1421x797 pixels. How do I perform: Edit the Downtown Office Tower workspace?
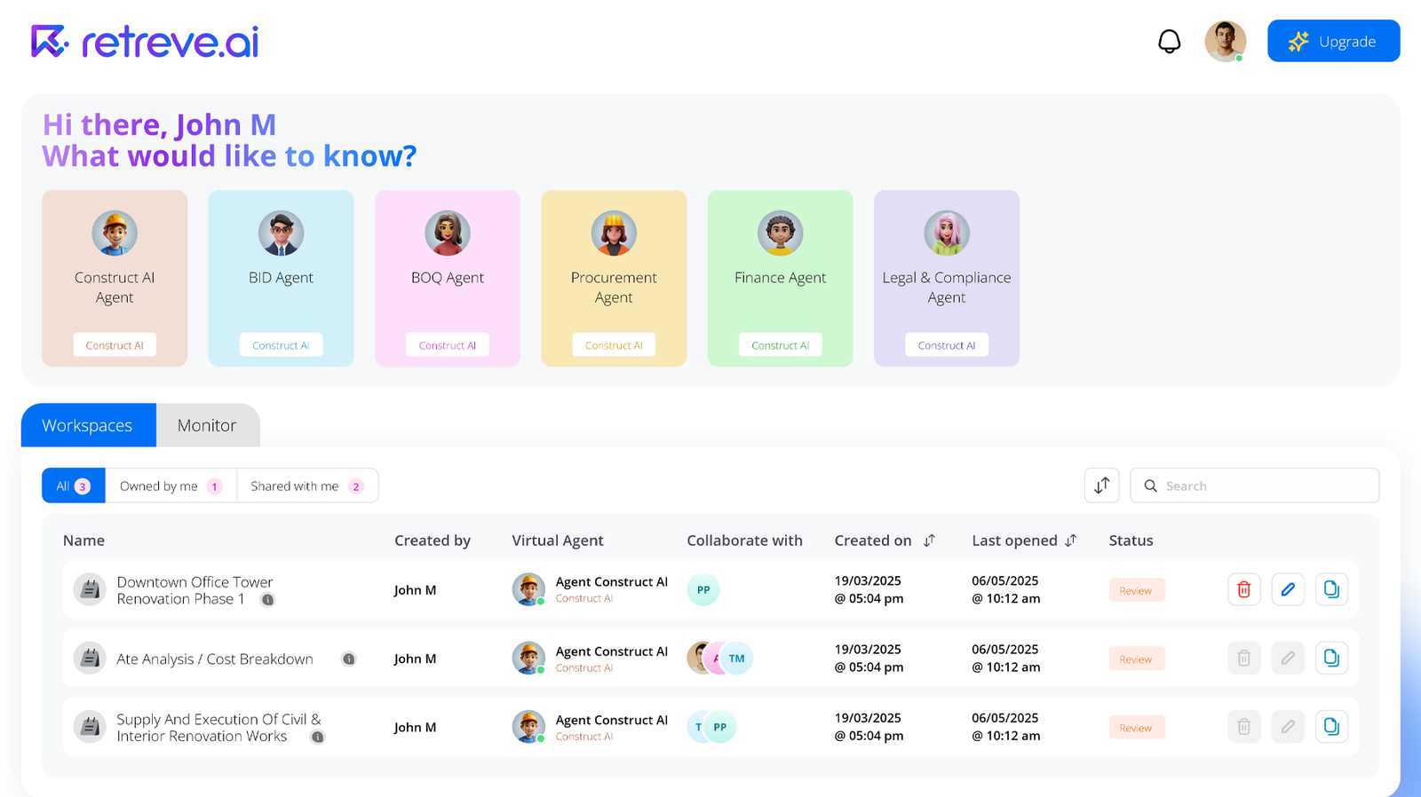[x=1288, y=589]
